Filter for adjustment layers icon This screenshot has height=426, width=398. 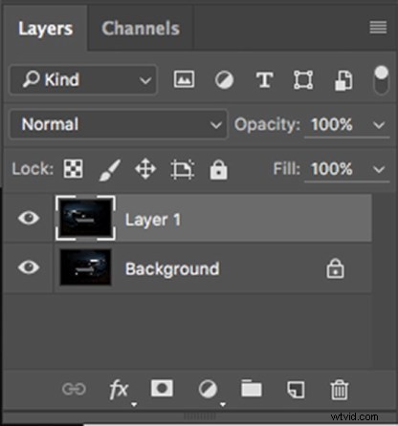pos(224,80)
